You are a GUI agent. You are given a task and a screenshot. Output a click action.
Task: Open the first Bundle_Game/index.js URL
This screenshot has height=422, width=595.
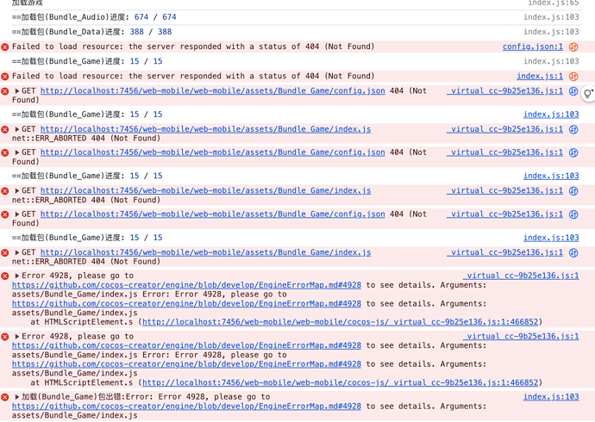[x=206, y=129]
